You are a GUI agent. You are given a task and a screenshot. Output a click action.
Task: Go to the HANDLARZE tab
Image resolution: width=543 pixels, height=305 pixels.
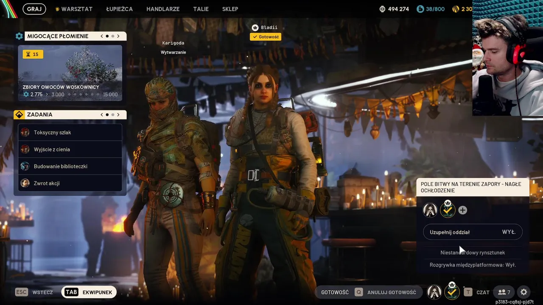(x=163, y=9)
